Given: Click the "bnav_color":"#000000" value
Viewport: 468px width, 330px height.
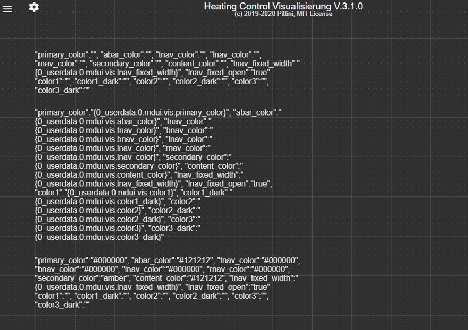Looking at the screenshot, I should click(x=76, y=269).
